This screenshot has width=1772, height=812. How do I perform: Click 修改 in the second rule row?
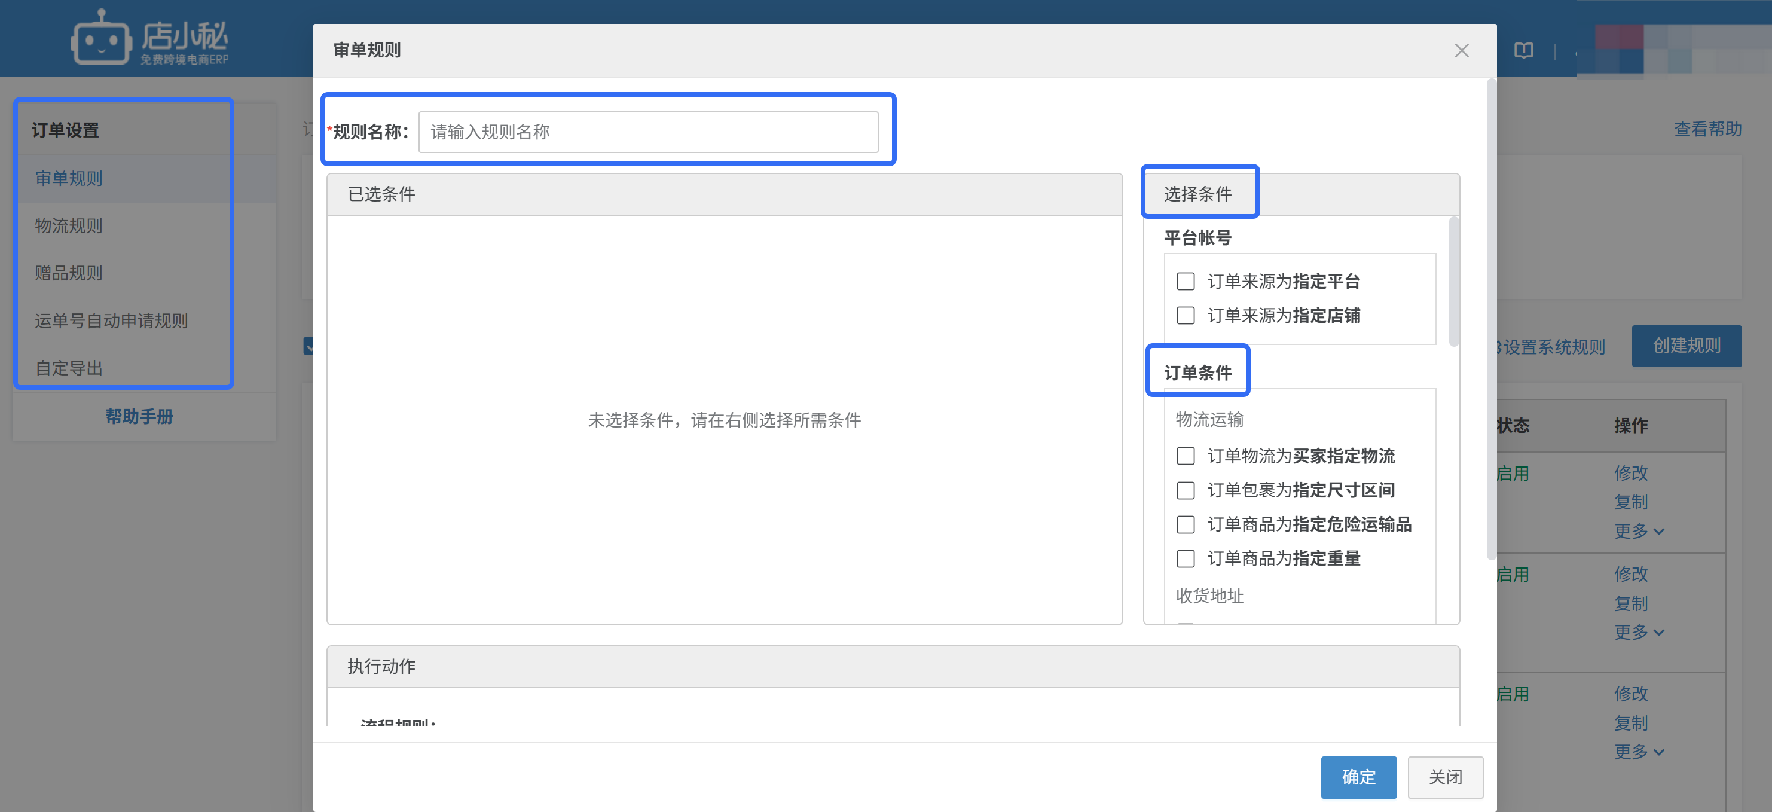click(x=1631, y=575)
